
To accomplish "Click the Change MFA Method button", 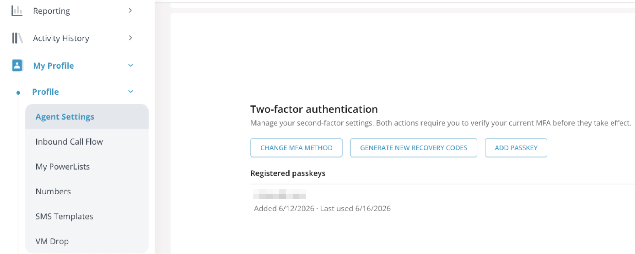I will [296, 148].
